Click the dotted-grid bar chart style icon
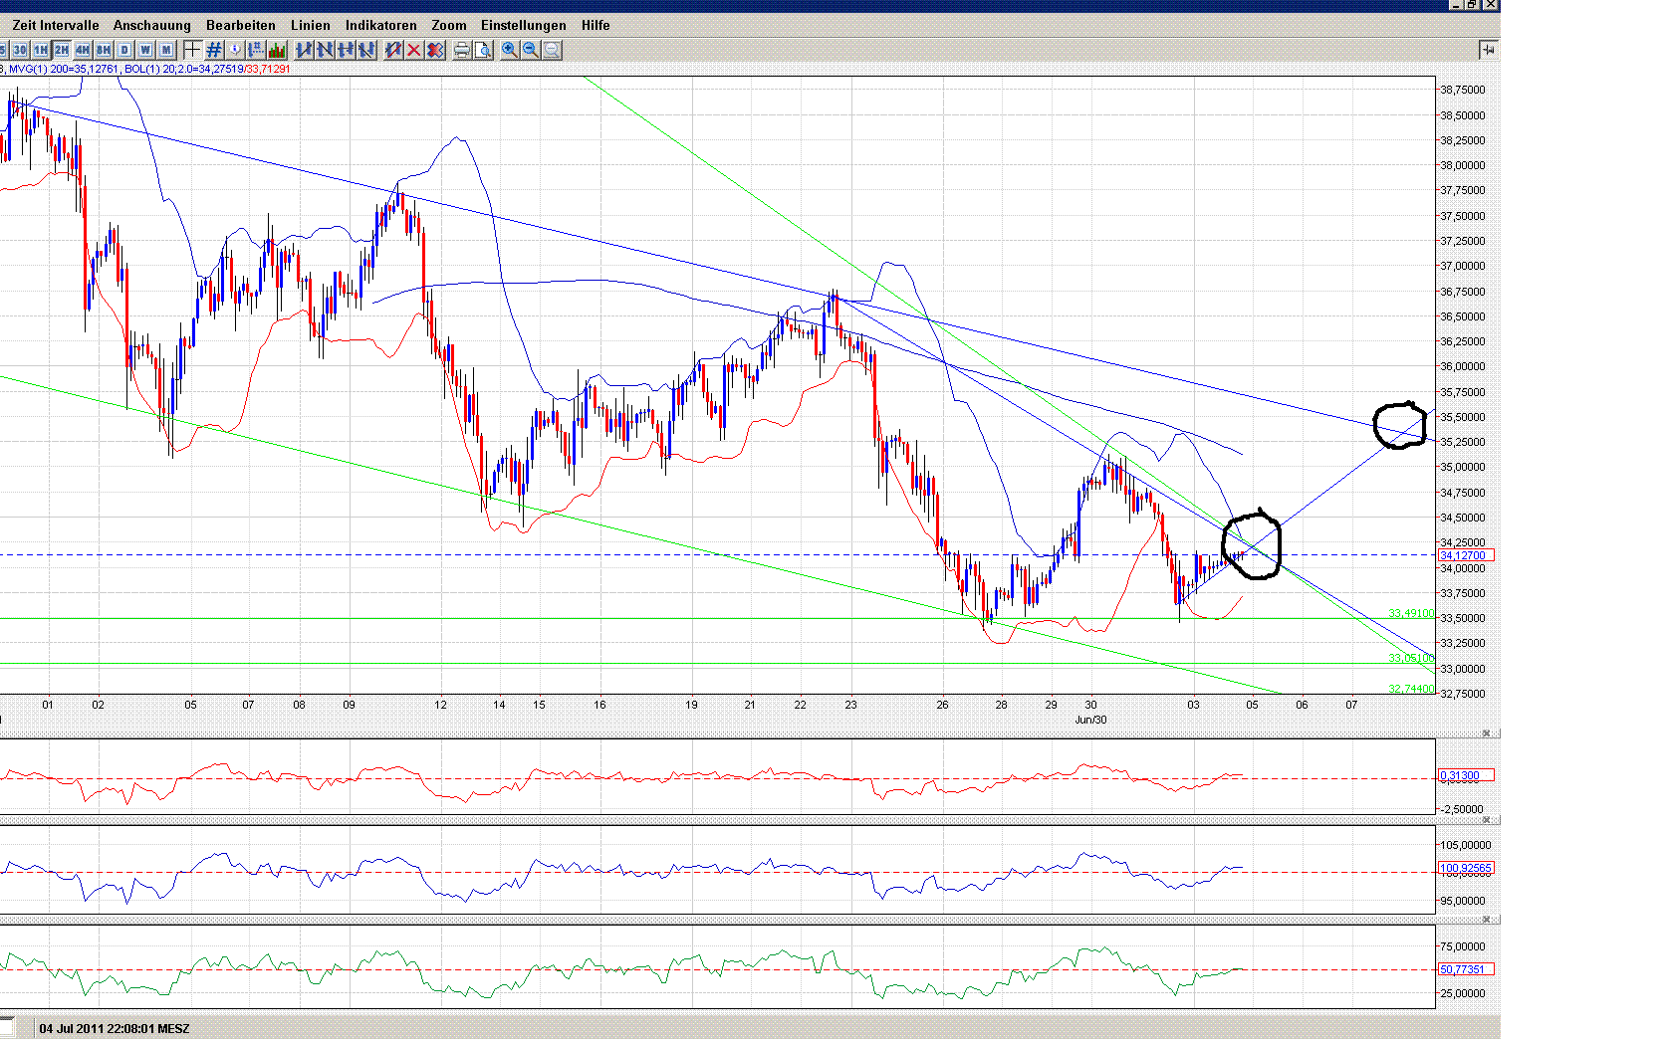The image size is (1673, 1045). click(x=256, y=50)
